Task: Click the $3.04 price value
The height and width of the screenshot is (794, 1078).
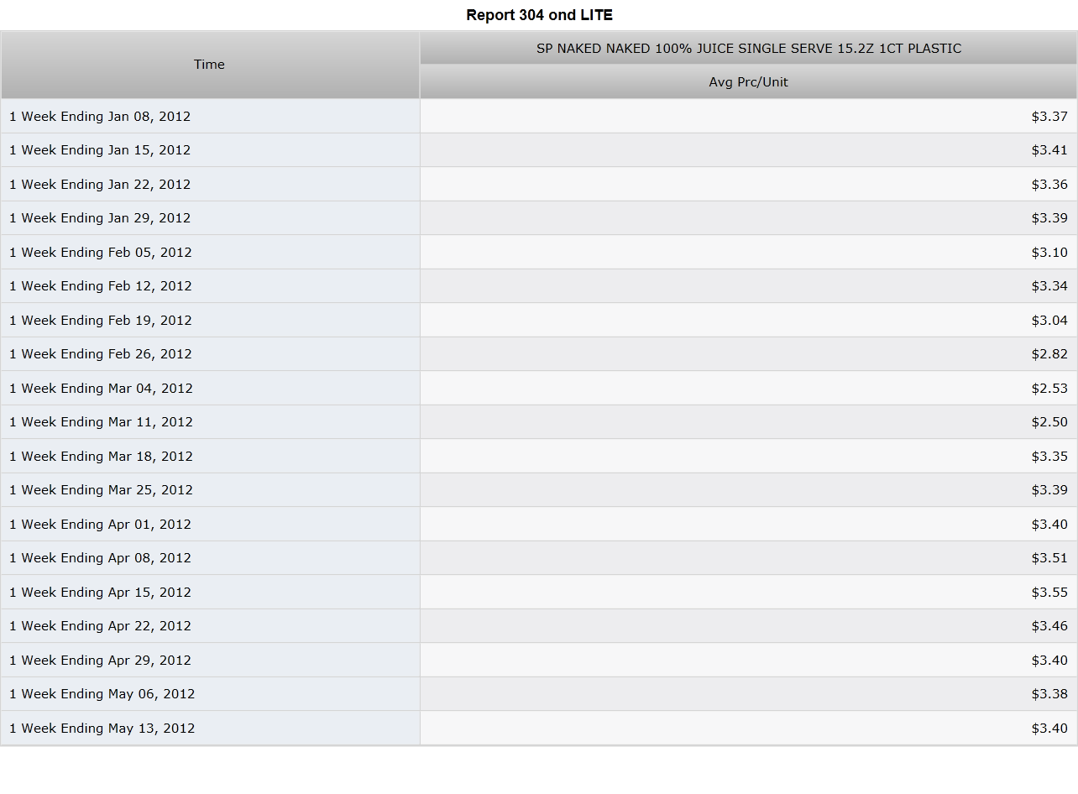Action: pos(1049,321)
